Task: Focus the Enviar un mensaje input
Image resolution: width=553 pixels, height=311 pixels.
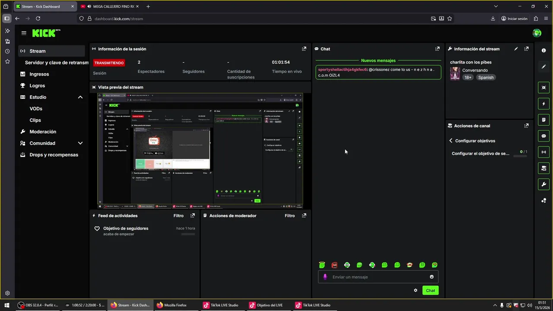Action: pos(378,277)
